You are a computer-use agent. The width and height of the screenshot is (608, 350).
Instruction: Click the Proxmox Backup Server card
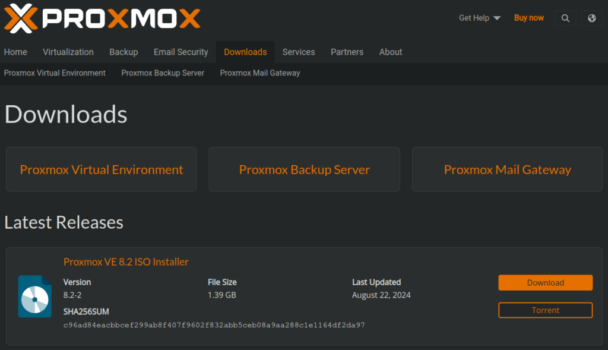coord(304,169)
